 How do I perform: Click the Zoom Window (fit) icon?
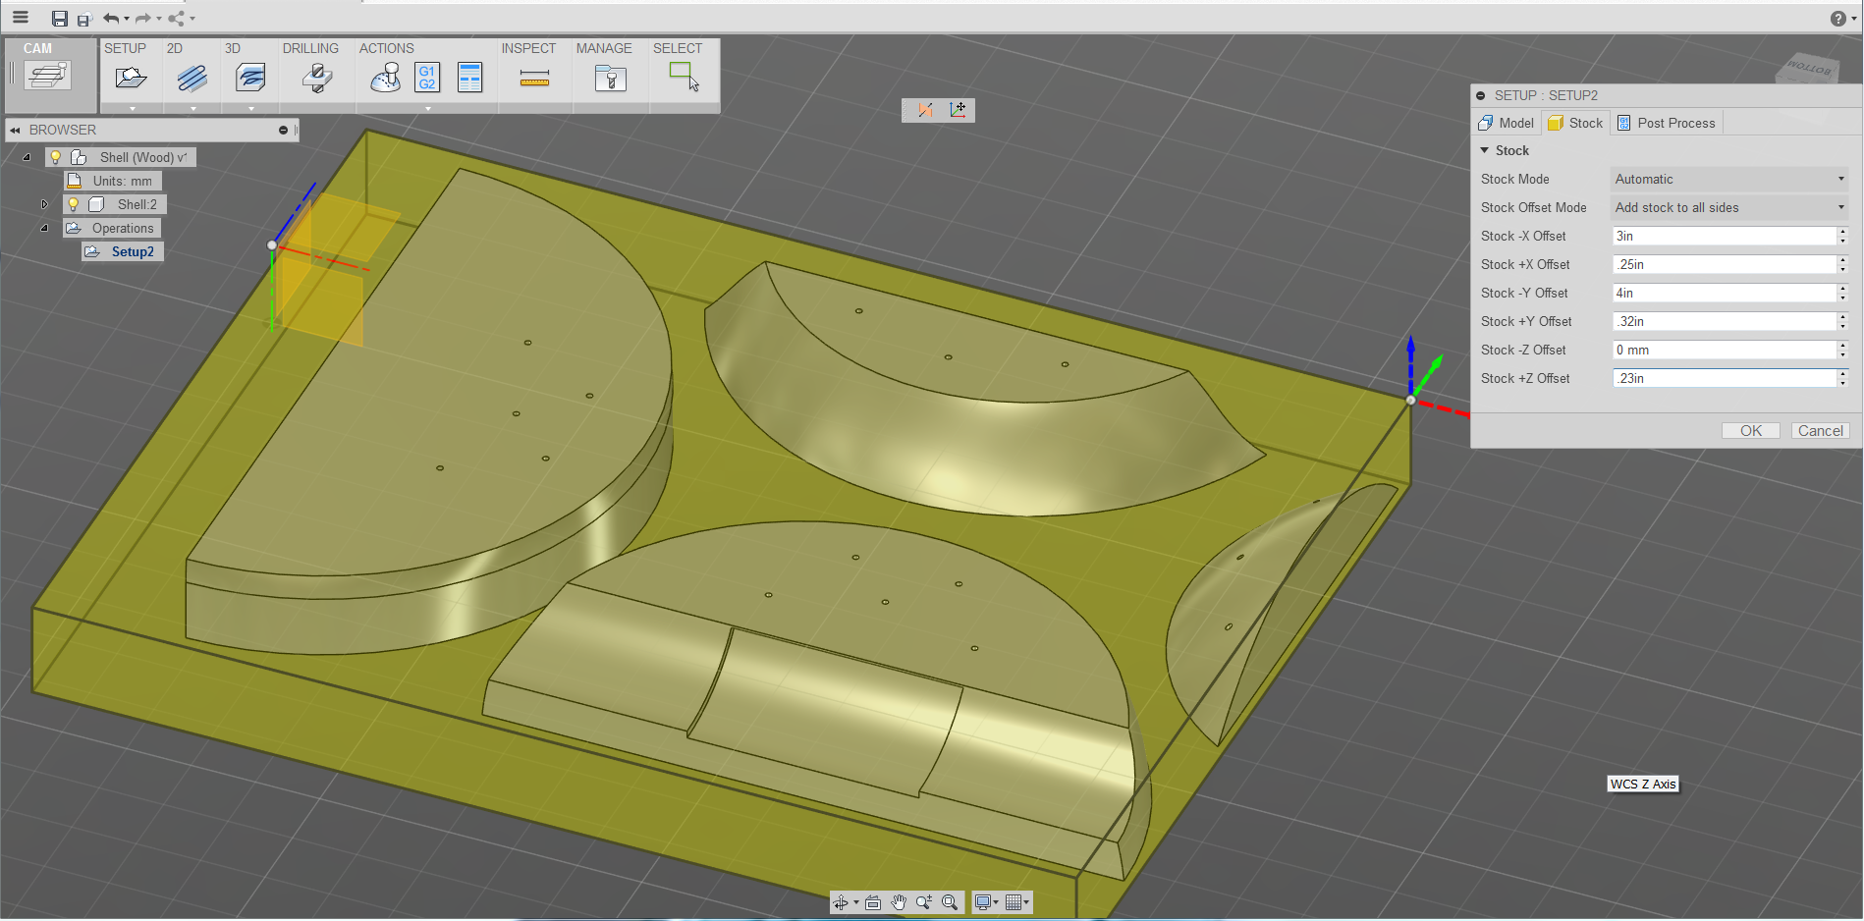click(950, 902)
